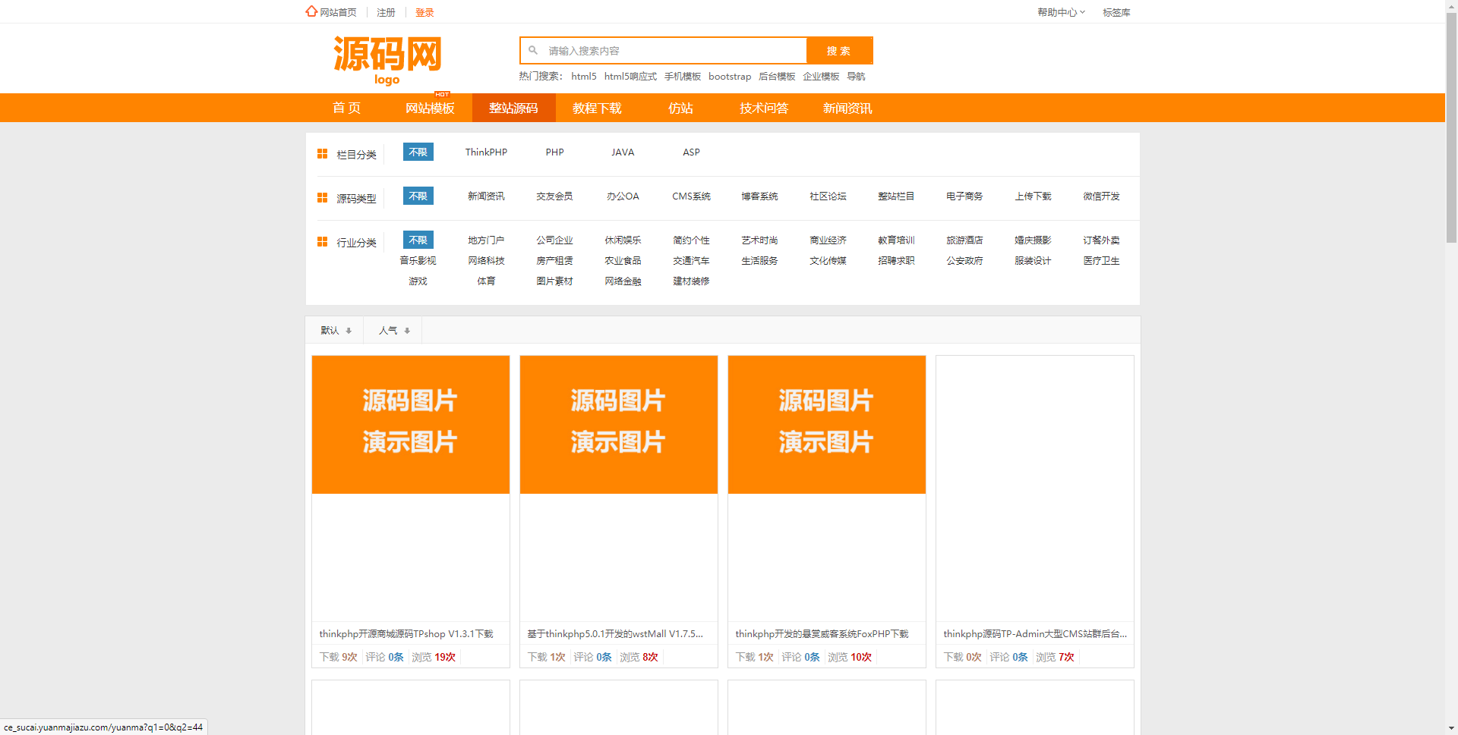The height and width of the screenshot is (735, 1458).
Task: Open thinkphp开源商城源码TPshop V1.3.1下载 title
Action: [x=406, y=633]
